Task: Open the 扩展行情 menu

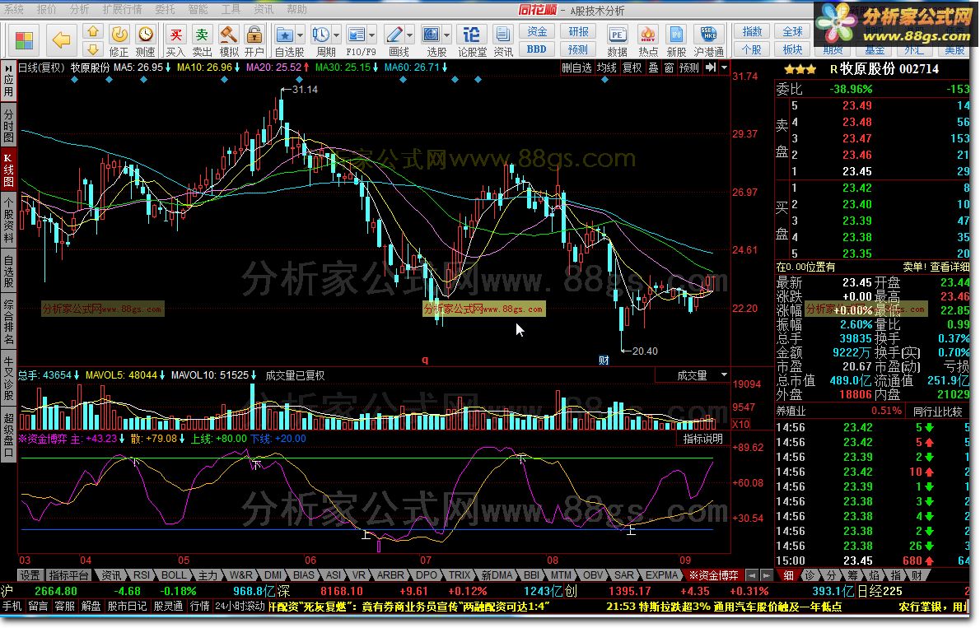Action: pos(122,9)
